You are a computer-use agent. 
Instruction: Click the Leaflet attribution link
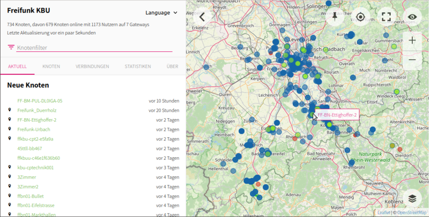click(384, 213)
